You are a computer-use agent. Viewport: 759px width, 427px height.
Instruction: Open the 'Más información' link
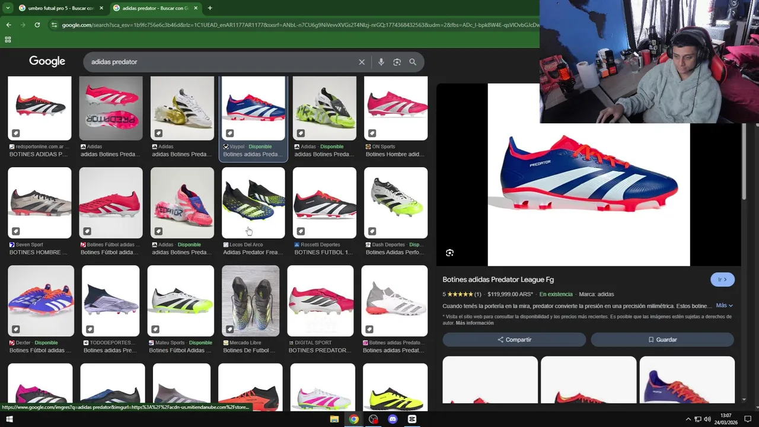point(474,323)
